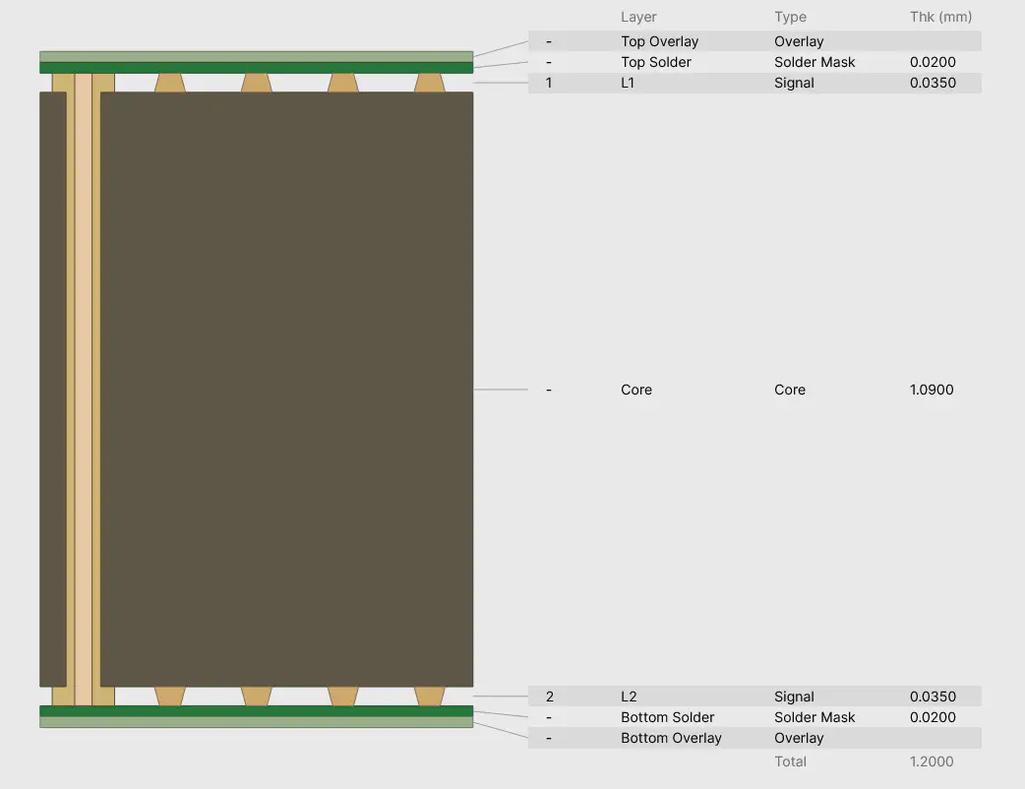The height and width of the screenshot is (789, 1025).
Task: Click the Top Solder thickness 0.0200
Action: click(932, 62)
